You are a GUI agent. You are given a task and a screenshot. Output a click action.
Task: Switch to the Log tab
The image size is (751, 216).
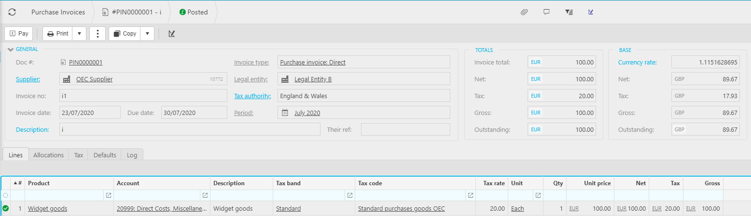(x=132, y=155)
